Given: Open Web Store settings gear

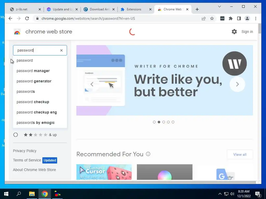Looking at the screenshot, I should click(234, 32).
